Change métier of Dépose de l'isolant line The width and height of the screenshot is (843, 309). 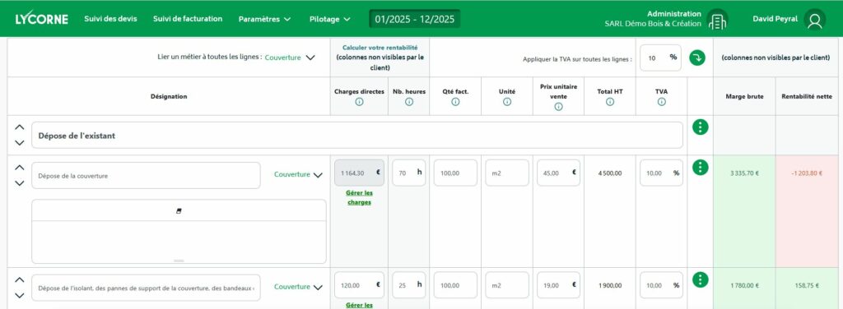click(x=298, y=287)
